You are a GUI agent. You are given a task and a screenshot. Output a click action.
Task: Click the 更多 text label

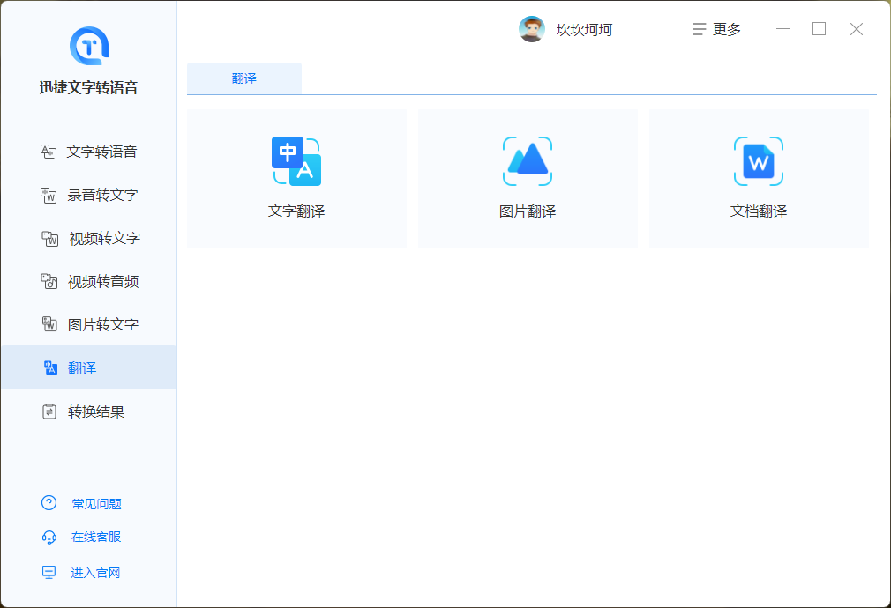(727, 29)
